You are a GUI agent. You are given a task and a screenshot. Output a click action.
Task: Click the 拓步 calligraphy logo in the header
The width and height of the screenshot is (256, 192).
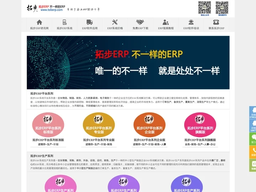[x=32, y=8]
